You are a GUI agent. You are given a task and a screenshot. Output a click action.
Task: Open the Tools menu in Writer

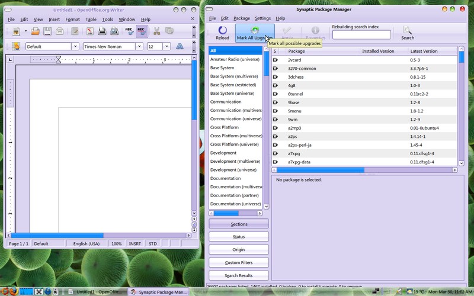pos(107,20)
